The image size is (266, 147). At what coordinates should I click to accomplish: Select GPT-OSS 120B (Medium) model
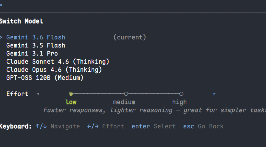coord(45,78)
